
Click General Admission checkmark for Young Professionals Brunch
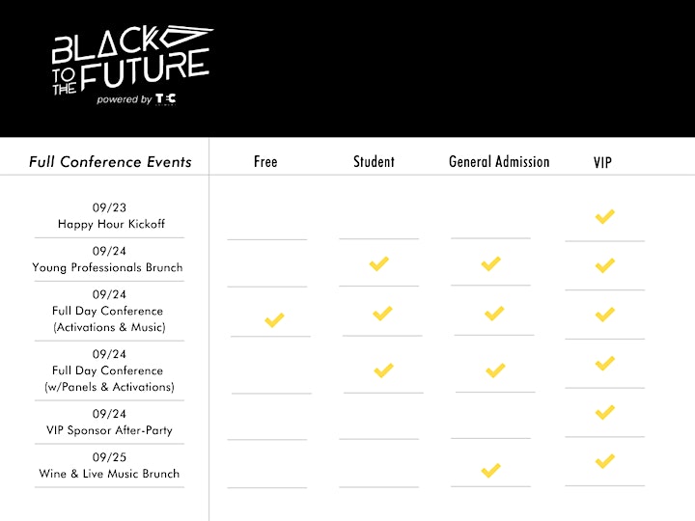[490, 263]
